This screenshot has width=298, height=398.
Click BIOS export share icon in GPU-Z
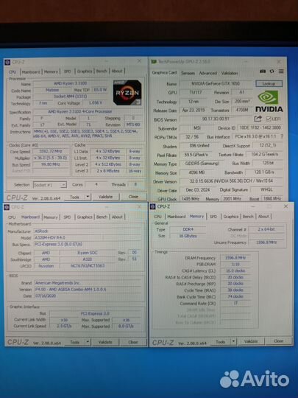258,119
